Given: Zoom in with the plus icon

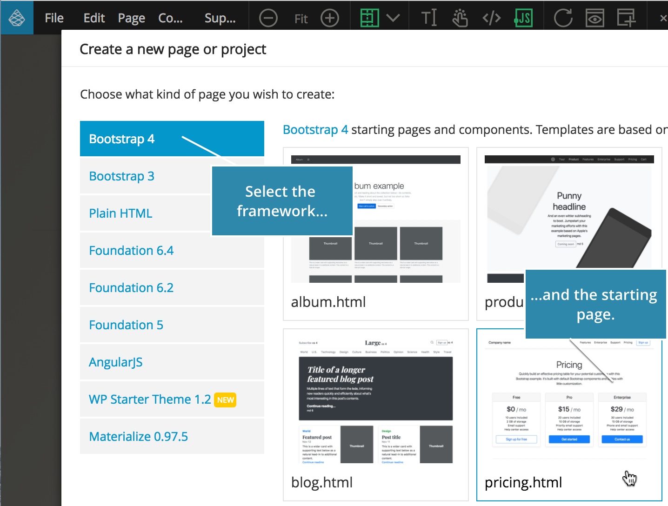Looking at the screenshot, I should pos(330,18).
